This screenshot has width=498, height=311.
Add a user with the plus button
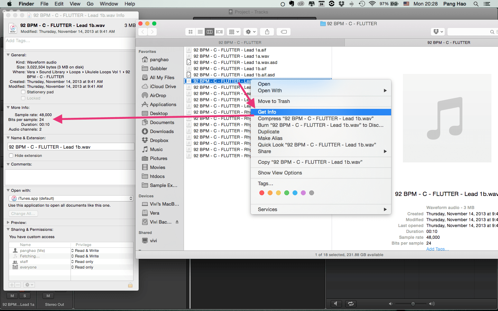pyautogui.click(x=12, y=285)
